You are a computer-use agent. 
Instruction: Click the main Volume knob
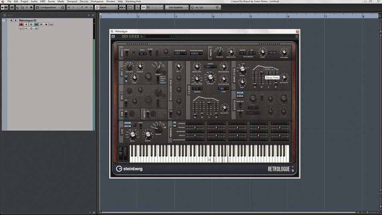coord(284,52)
